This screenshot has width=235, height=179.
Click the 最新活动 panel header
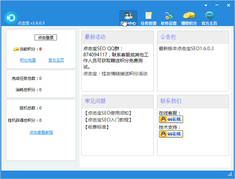coord(117,37)
